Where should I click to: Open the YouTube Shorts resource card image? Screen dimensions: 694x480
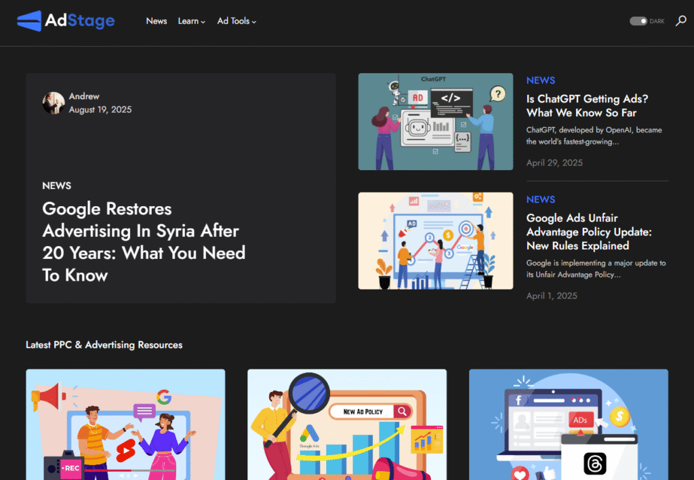pyautogui.click(x=125, y=424)
